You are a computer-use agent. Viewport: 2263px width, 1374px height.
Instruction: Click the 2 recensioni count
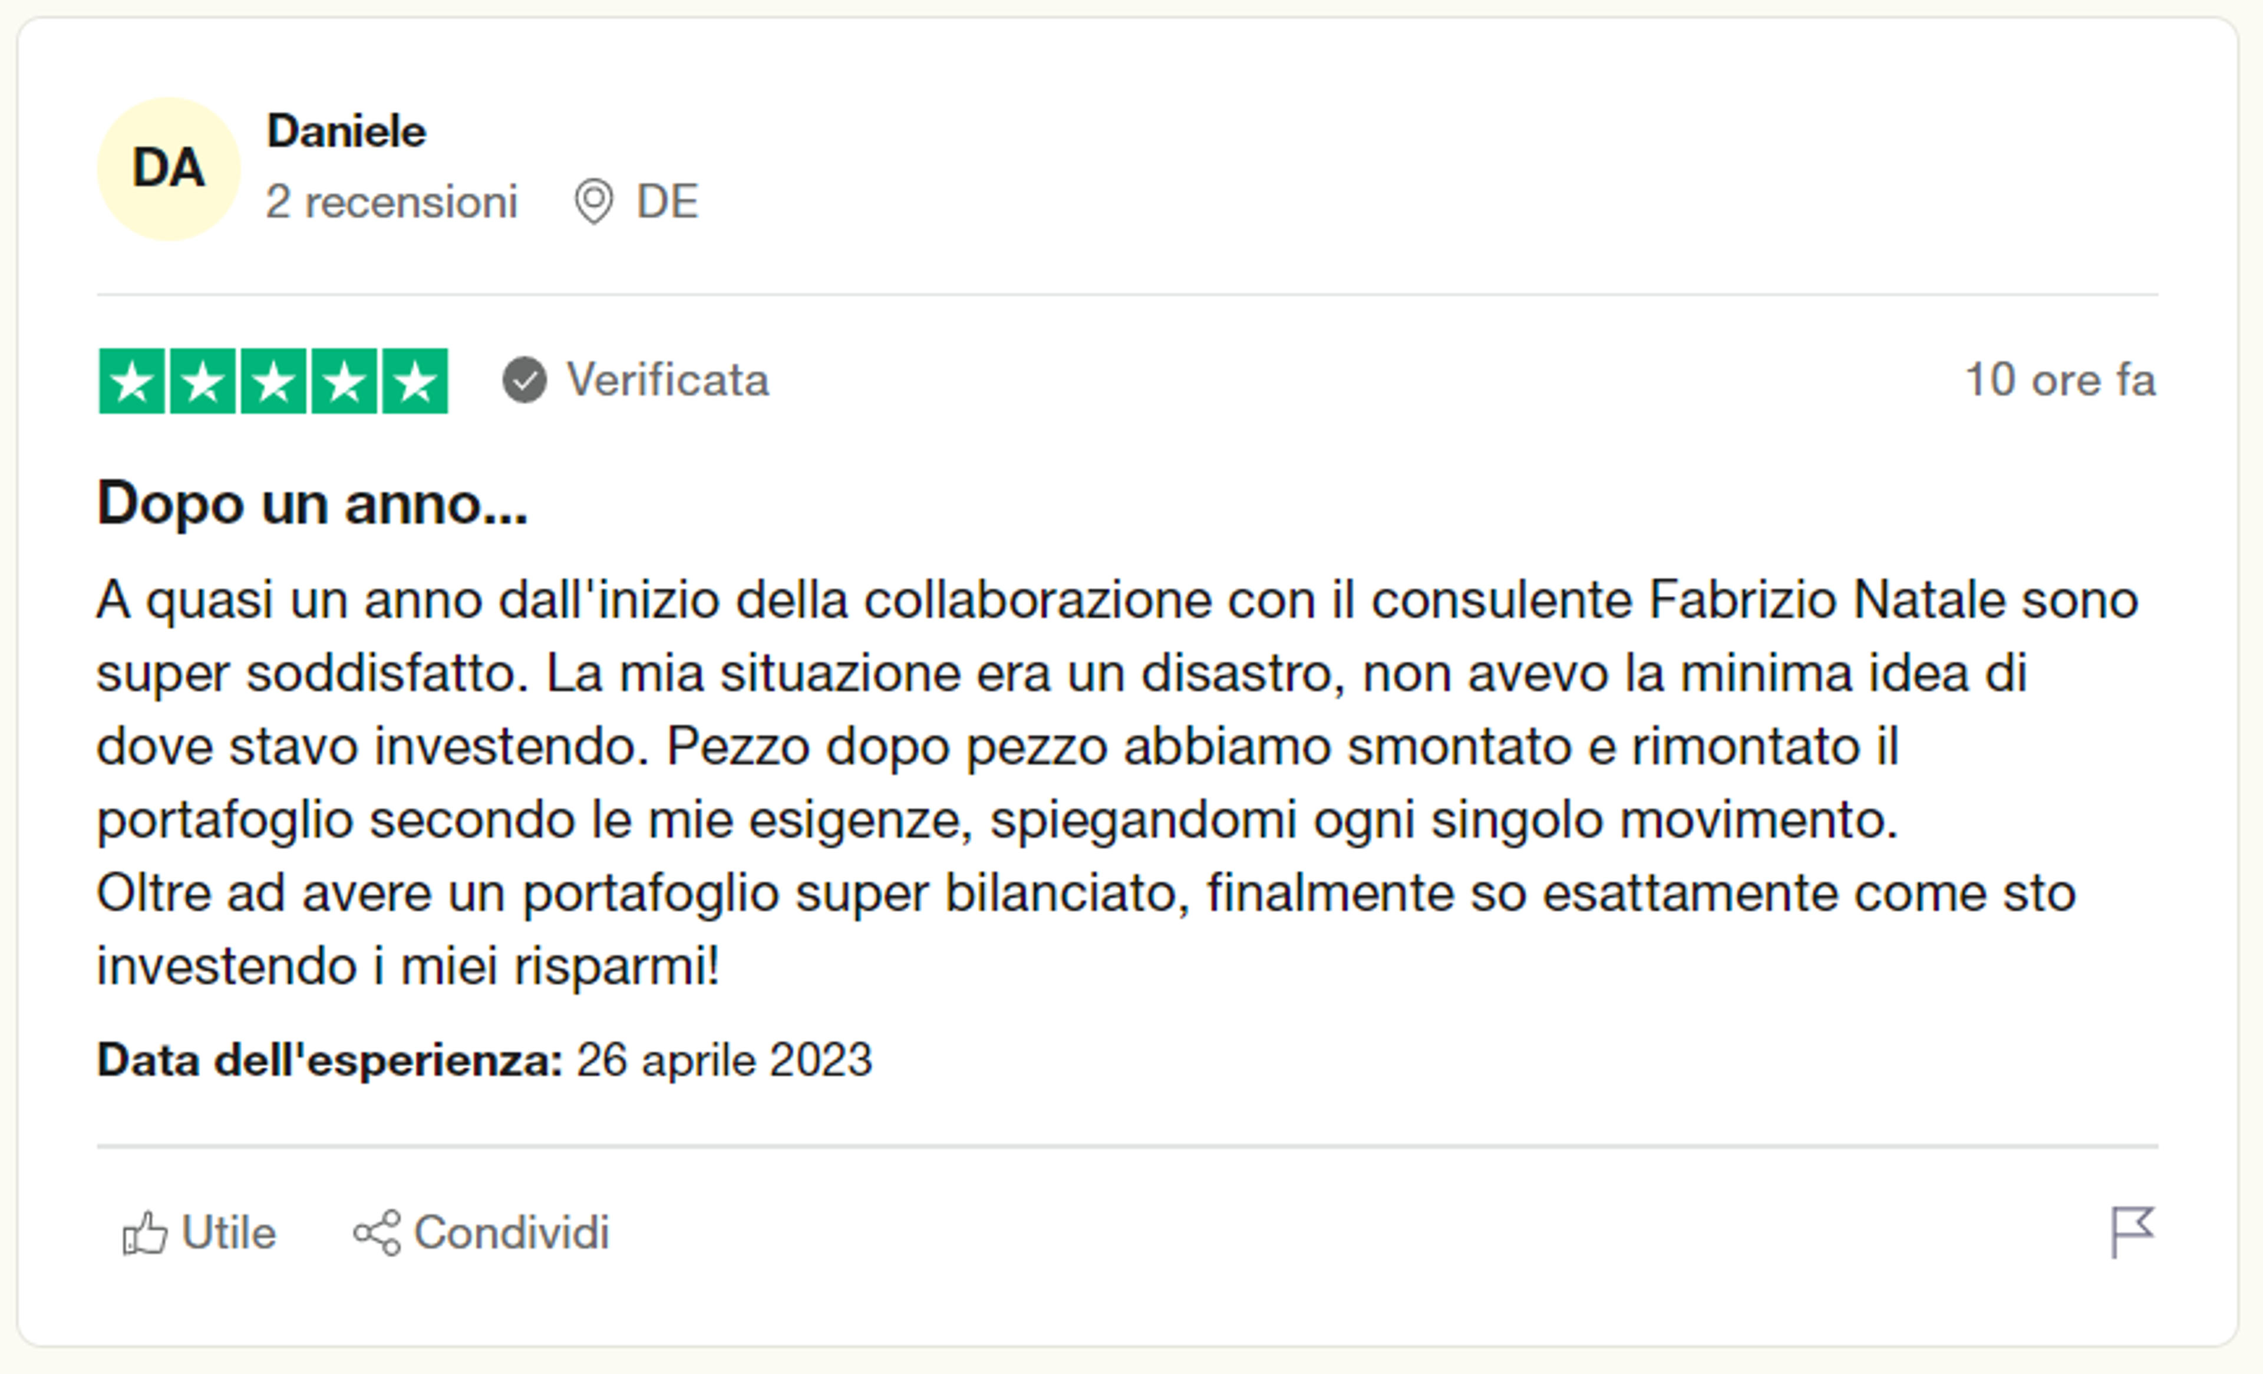(391, 202)
